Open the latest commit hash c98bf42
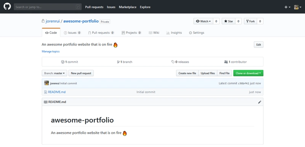This screenshot has height=147, width=305. point(244,84)
